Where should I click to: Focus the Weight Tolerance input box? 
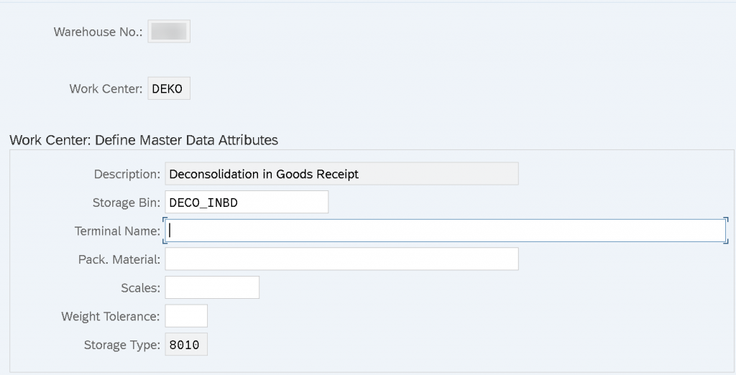click(186, 316)
